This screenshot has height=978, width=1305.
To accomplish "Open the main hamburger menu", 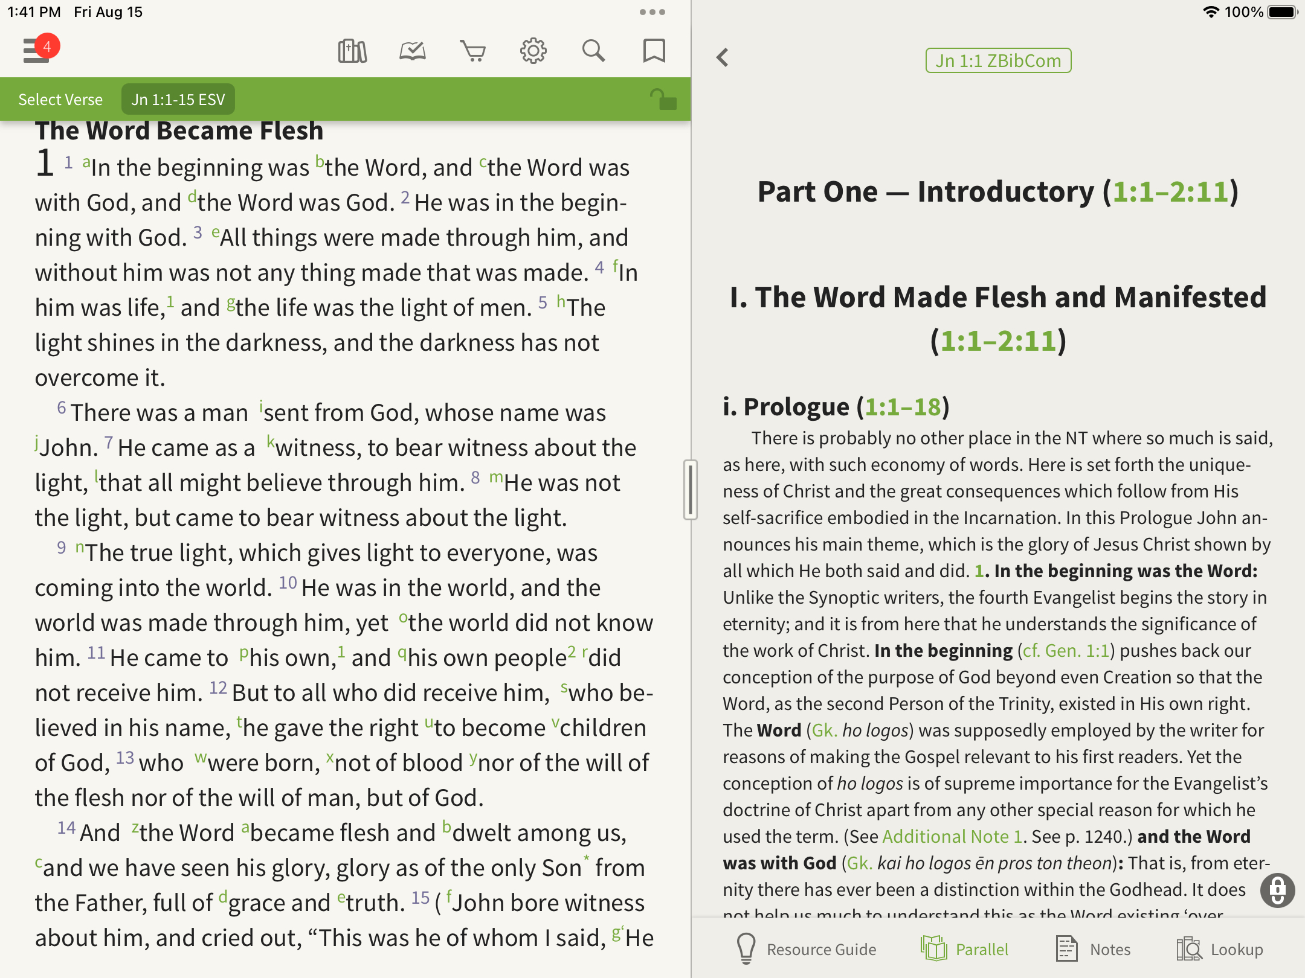I will 33,51.
